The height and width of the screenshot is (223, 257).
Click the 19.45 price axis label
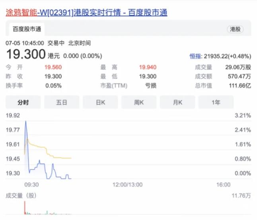point(13,159)
